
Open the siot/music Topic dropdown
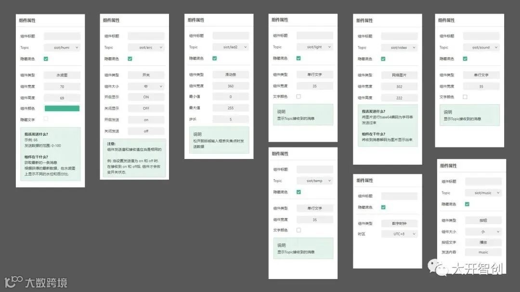(x=483, y=193)
